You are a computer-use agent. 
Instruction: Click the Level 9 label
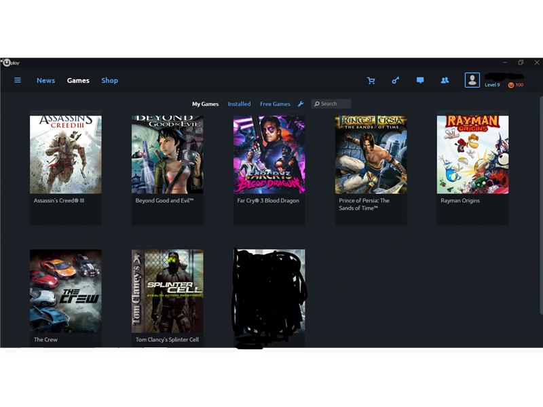pyautogui.click(x=492, y=85)
